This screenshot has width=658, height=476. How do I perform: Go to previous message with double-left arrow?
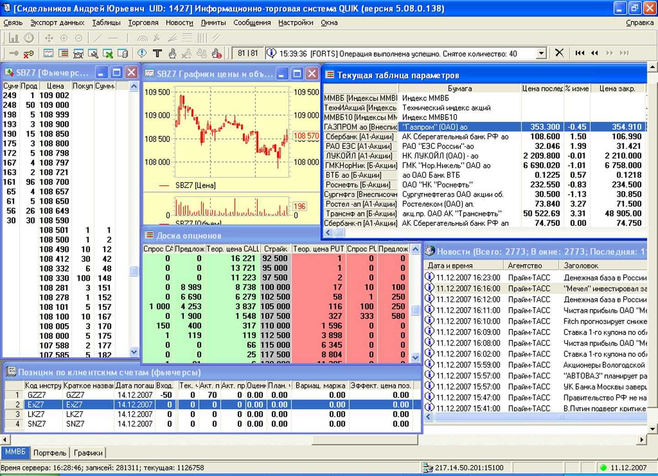594,53
